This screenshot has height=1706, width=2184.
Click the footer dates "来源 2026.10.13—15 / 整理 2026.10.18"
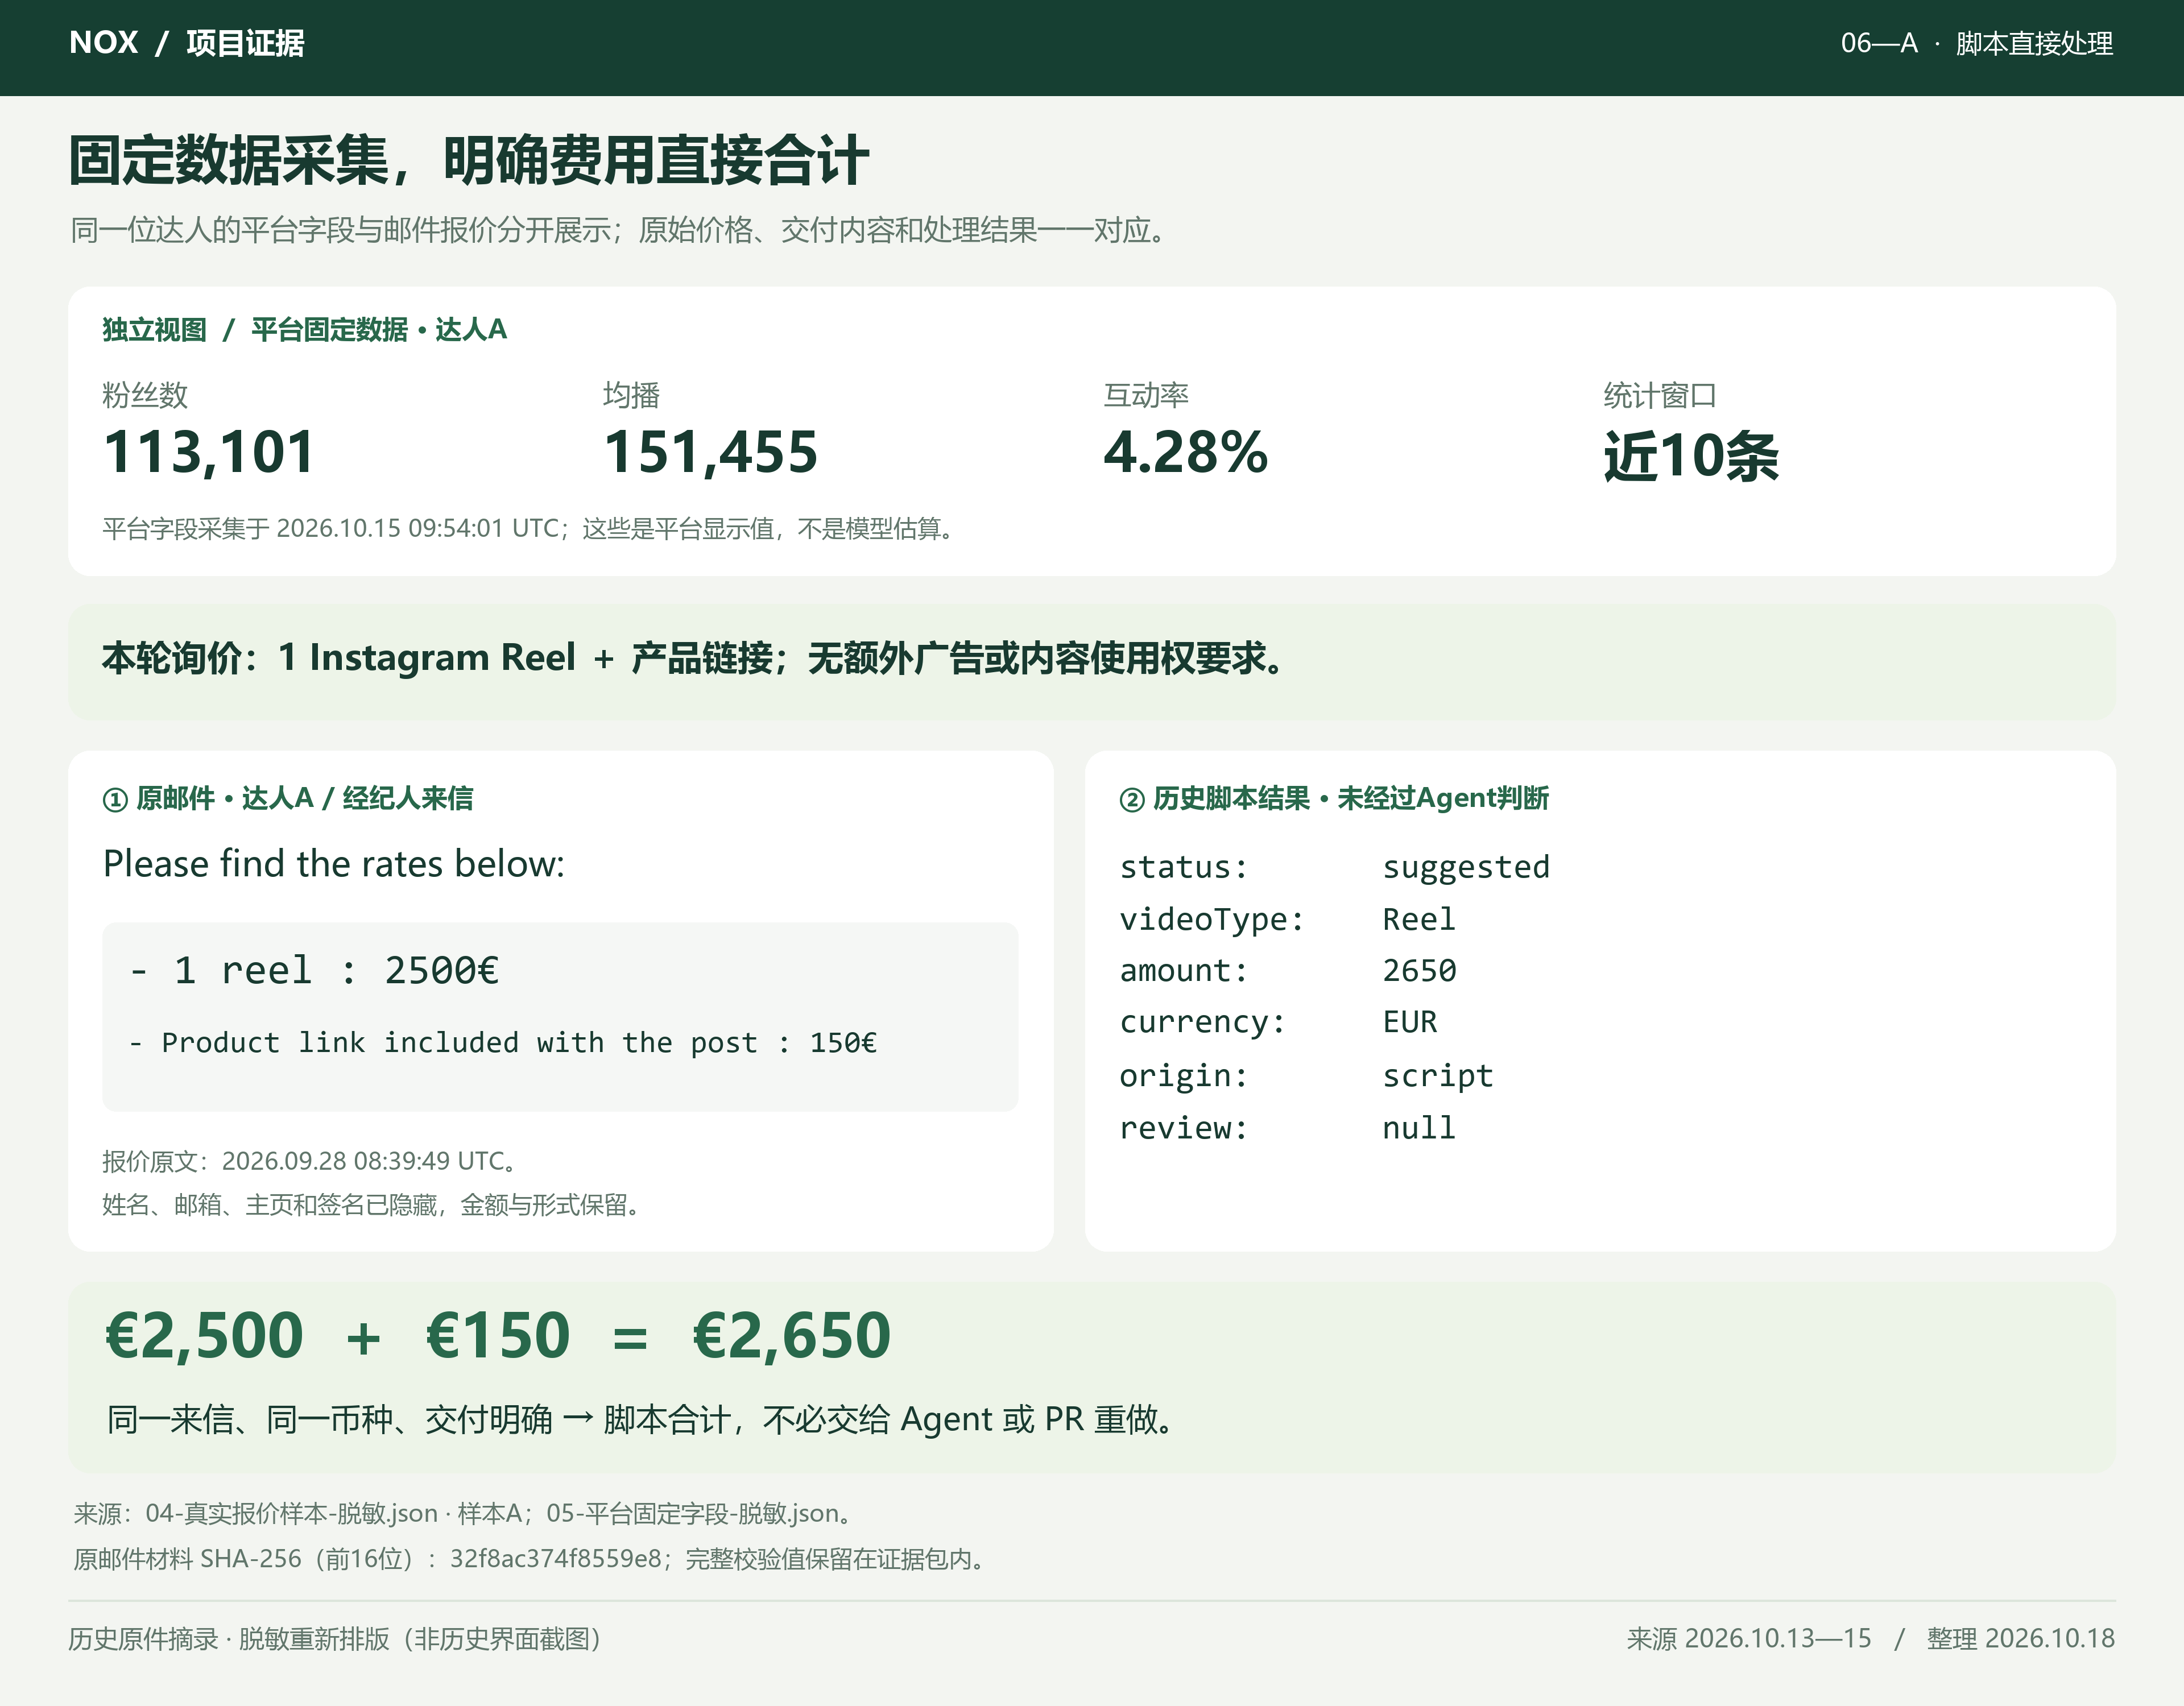point(1870,1638)
